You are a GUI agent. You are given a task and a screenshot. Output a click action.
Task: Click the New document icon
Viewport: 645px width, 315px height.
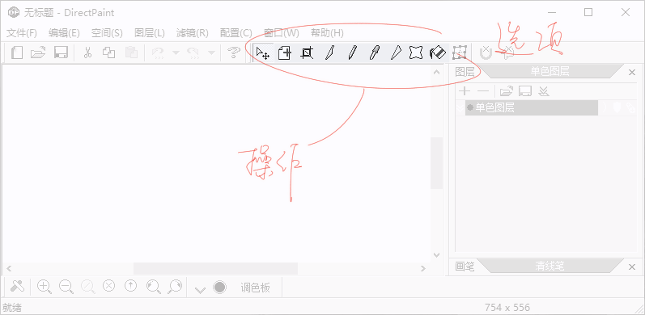tap(17, 53)
